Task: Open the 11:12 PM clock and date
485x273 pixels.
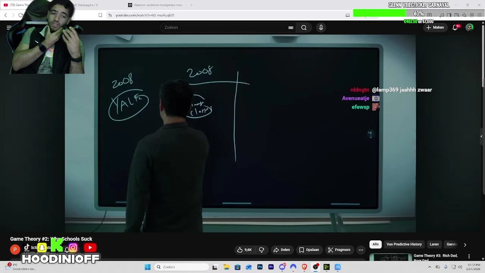Action: 473,267
